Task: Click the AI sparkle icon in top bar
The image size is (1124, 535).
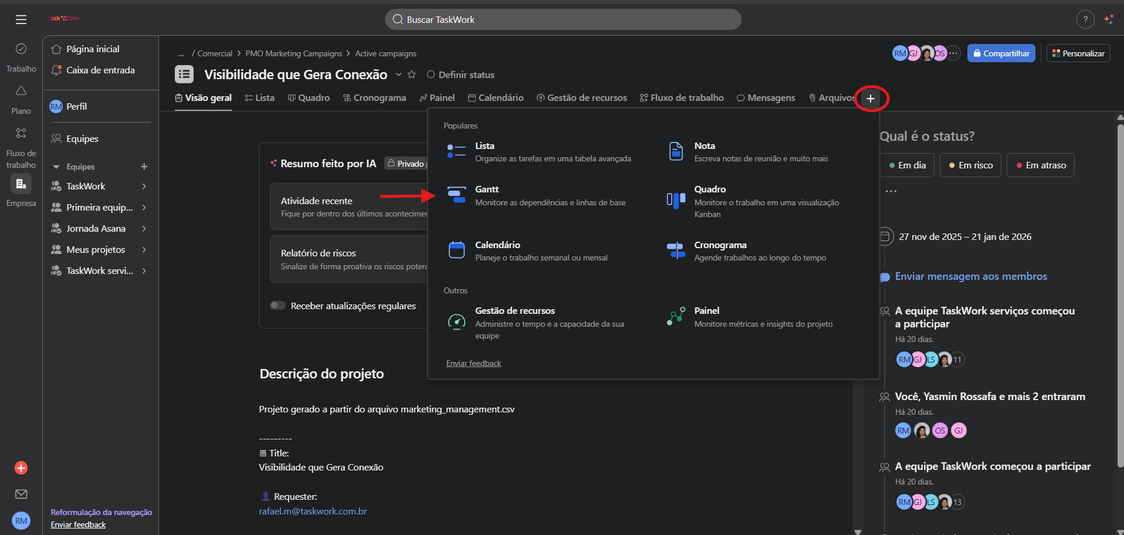Action: pyautogui.click(x=1109, y=19)
